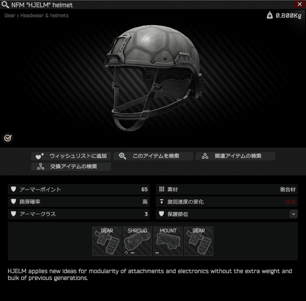Find related items button
The width and height of the screenshot is (306, 301).
235,156
